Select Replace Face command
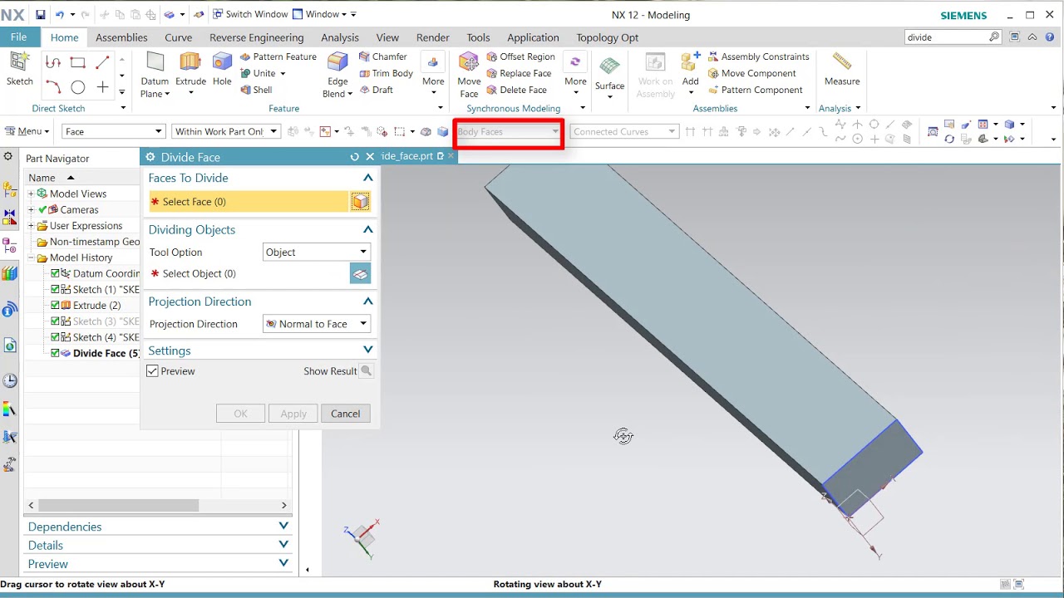Image resolution: width=1064 pixels, height=598 pixels. 519,73
